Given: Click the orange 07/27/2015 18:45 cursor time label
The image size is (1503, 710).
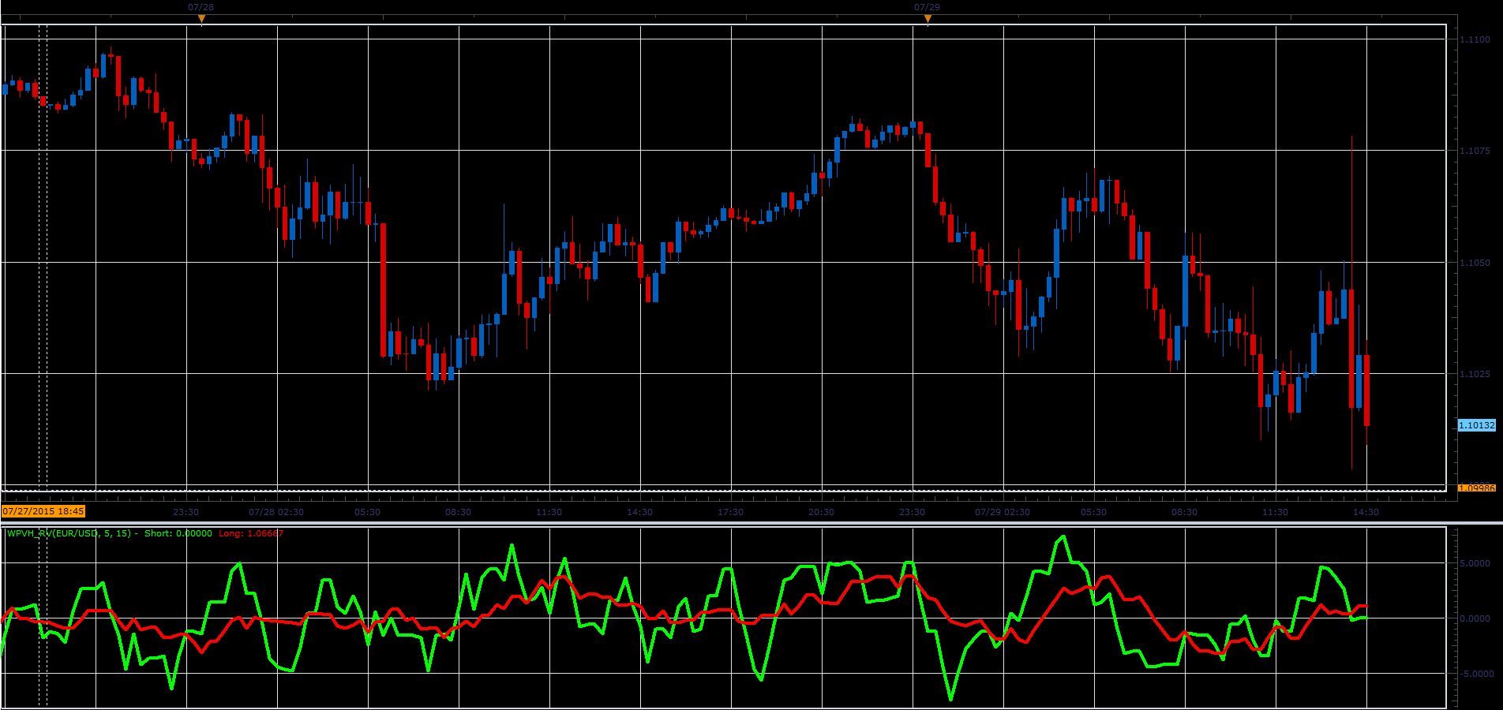Looking at the screenshot, I should click(43, 511).
